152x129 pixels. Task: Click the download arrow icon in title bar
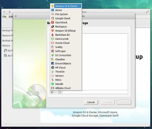[10, 12]
